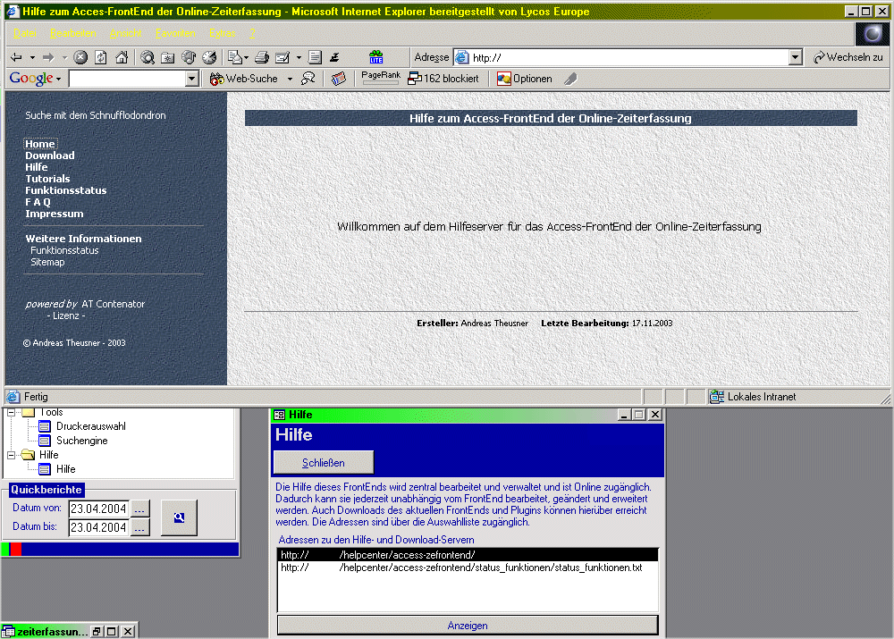Expand the Adresse bar dropdown

click(x=796, y=57)
